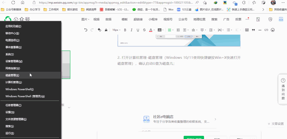The height and width of the screenshot is (139, 287).
Task: Apply strikethrough formatting
Action: [x=144, y=30]
